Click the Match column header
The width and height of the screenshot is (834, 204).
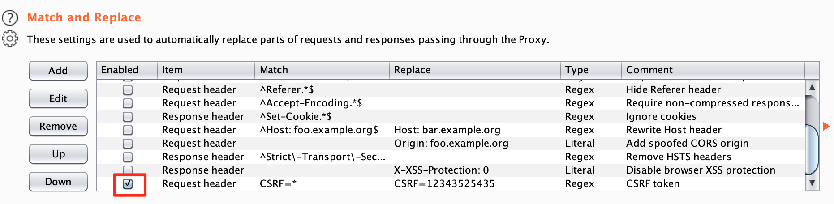[322, 70]
